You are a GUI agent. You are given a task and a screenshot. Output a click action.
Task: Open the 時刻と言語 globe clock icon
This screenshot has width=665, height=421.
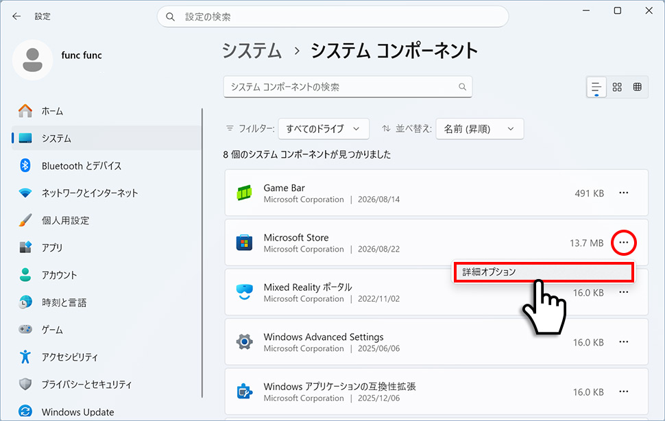pyautogui.click(x=25, y=302)
